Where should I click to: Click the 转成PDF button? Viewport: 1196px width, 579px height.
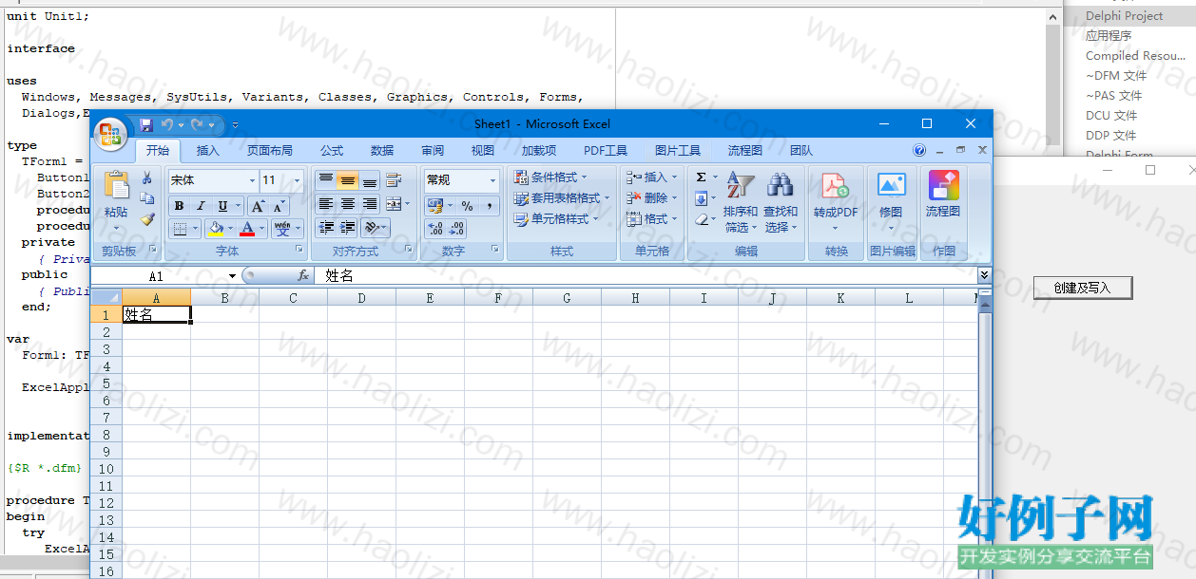tap(836, 201)
